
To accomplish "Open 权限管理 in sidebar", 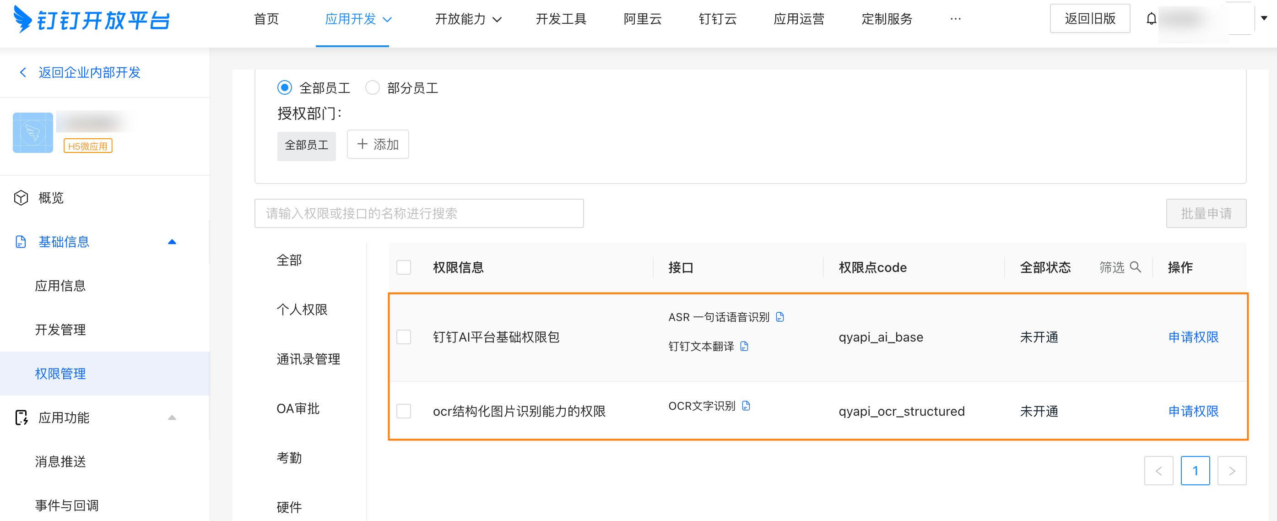I will [x=105, y=373].
